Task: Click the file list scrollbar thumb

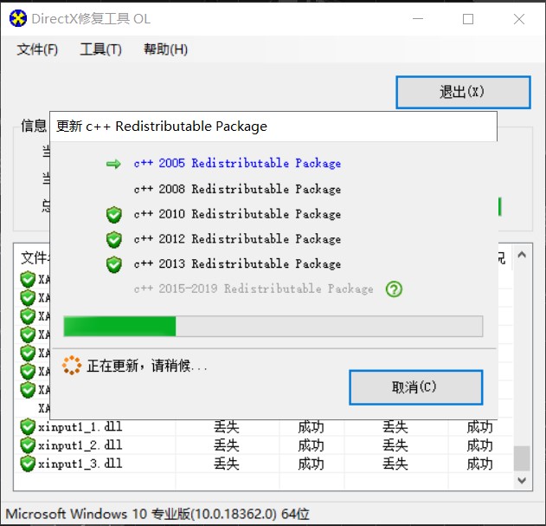Action: pyautogui.click(x=522, y=458)
